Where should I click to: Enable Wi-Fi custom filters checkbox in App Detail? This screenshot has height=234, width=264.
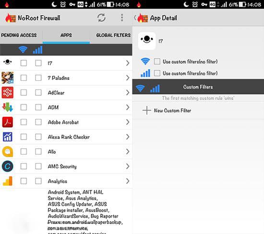pyautogui.click(x=157, y=61)
